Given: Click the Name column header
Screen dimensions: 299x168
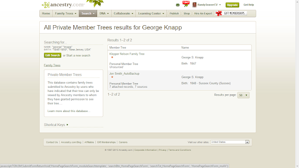Looking at the screenshot, I should 185,48.
